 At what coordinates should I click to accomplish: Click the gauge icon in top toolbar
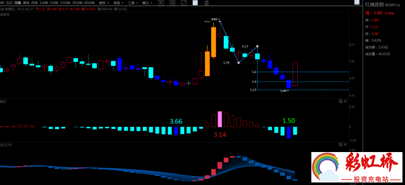click(x=172, y=3)
